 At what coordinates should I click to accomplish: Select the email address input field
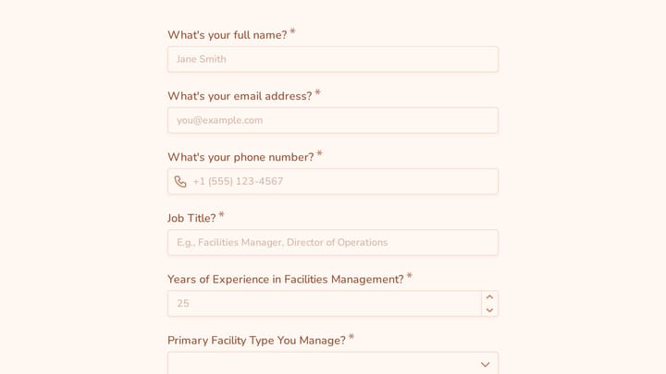click(333, 120)
